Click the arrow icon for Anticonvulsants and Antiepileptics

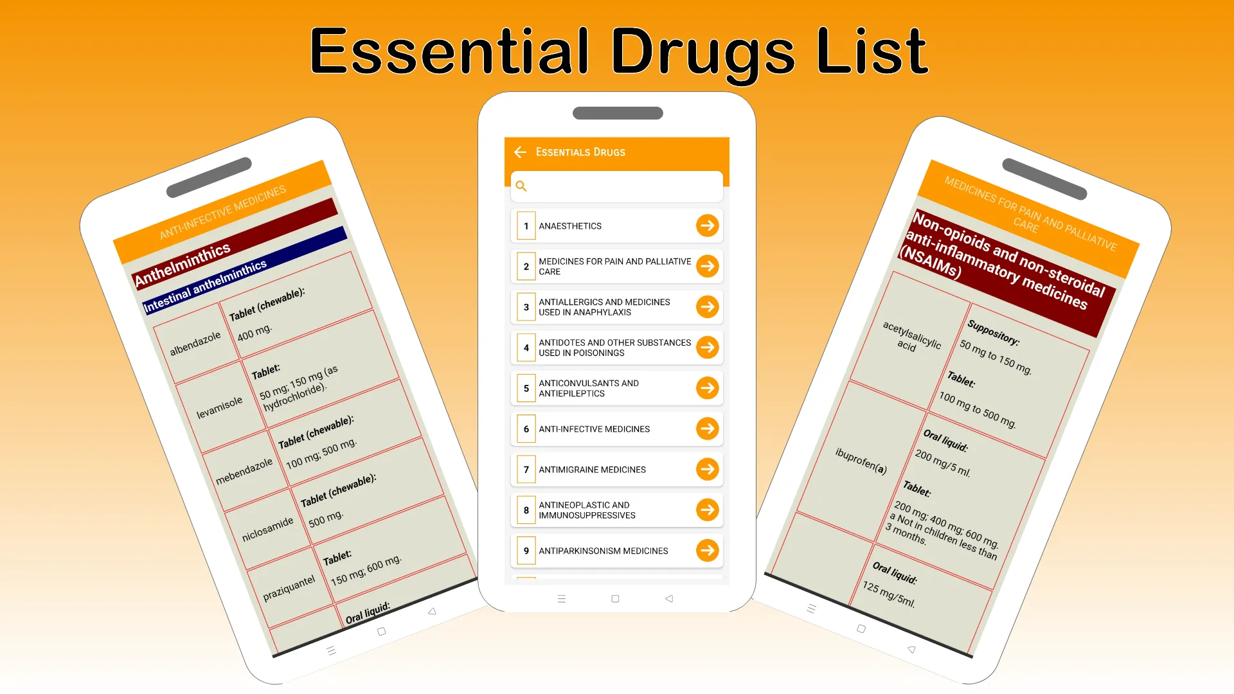pyautogui.click(x=707, y=388)
